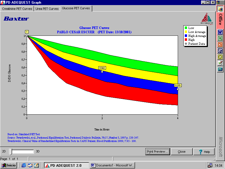Launch Excel from the Office shortcut bar
The height and width of the screenshot is (169, 225).
coord(220,38)
